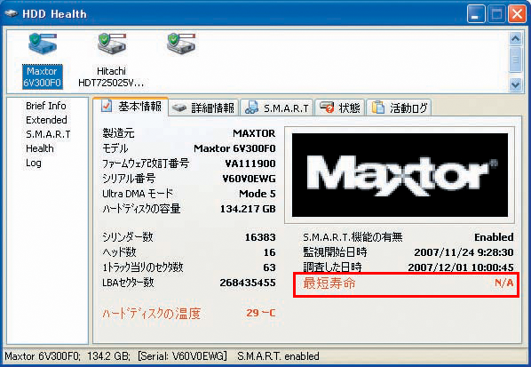
Task: Open Log in the left sidebar
Action: (x=34, y=163)
